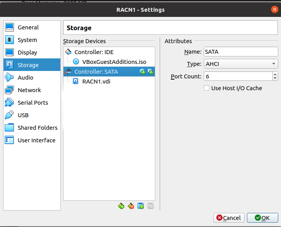281x227 pixels.
Task: Click the controller Name field containing SATA
Action: tap(241, 52)
